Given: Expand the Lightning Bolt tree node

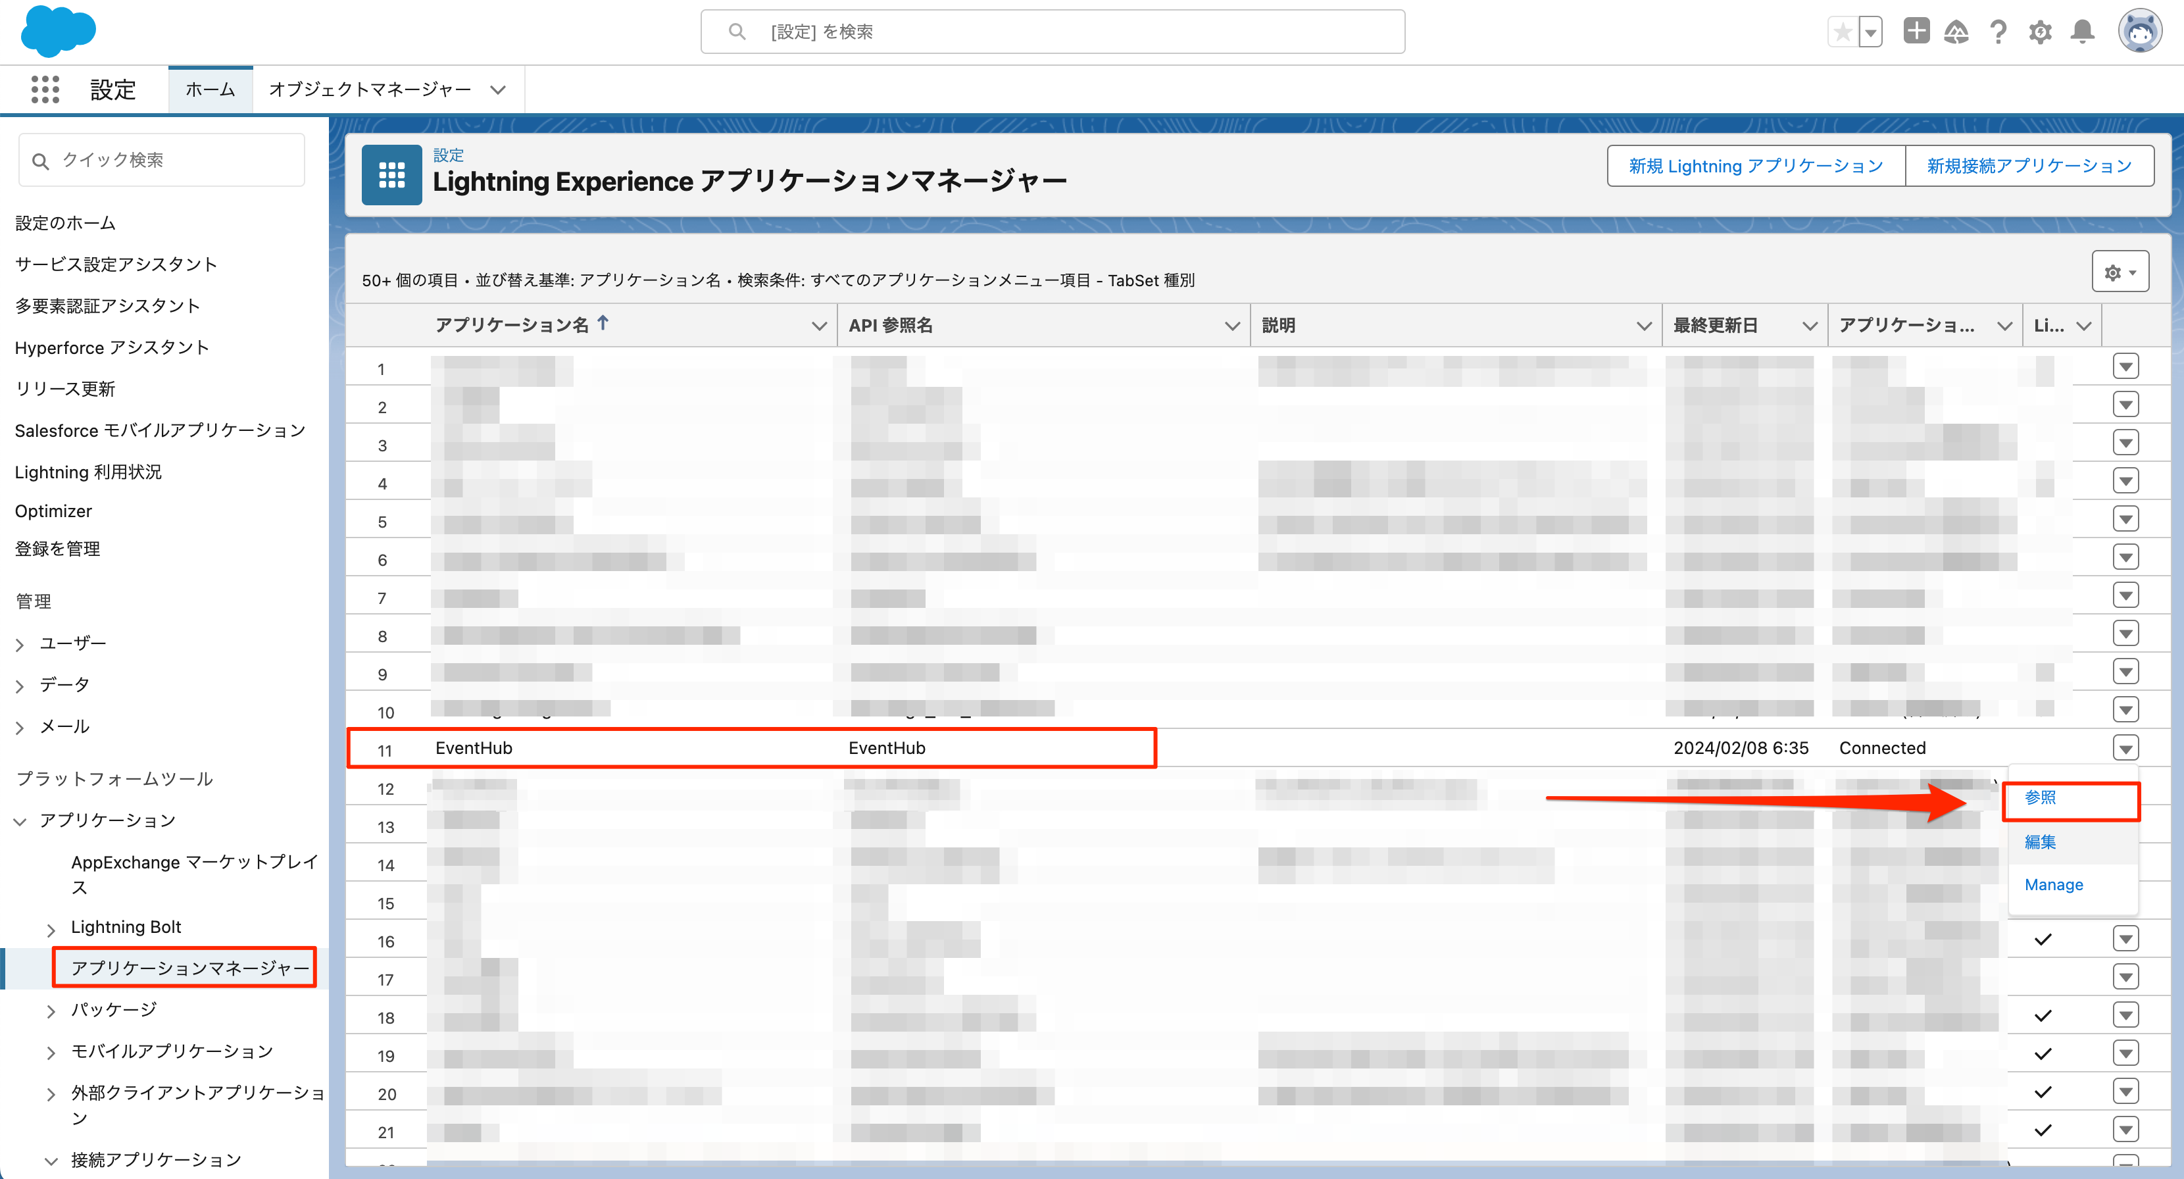Looking at the screenshot, I should (51, 930).
